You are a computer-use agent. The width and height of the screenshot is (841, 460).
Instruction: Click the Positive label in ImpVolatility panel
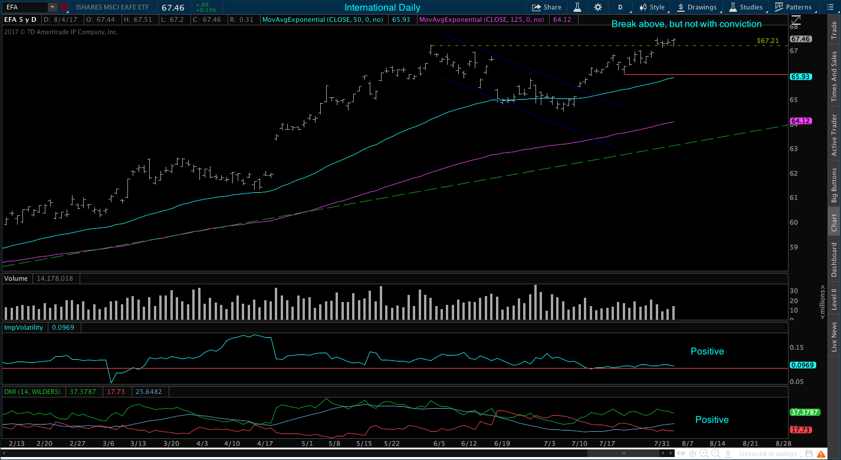[707, 351]
